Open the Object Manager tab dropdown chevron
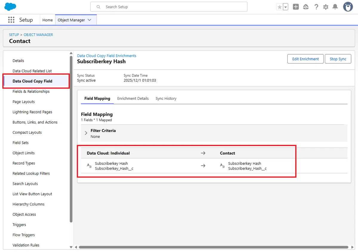358x252 pixels. pyautogui.click(x=90, y=20)
